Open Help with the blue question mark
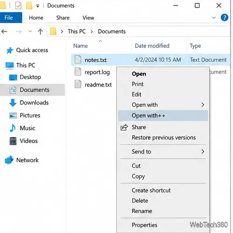Screen dimensions: 233x233 [225, 18]
